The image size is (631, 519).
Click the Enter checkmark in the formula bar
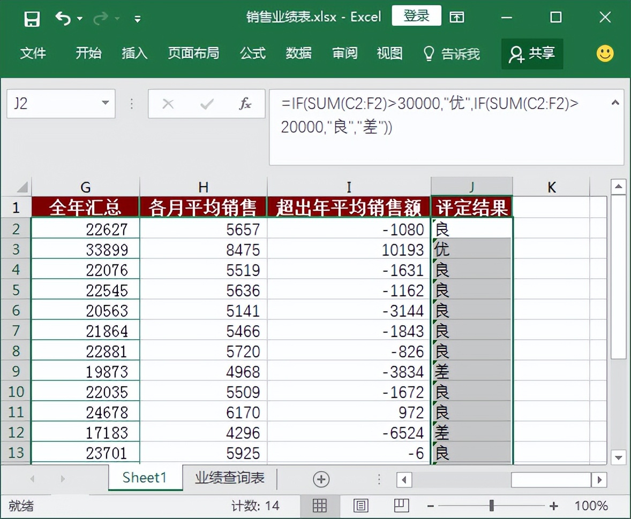click(206, 104)
